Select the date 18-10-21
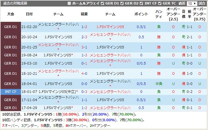The image size is (208, 130). pos(29,74)
